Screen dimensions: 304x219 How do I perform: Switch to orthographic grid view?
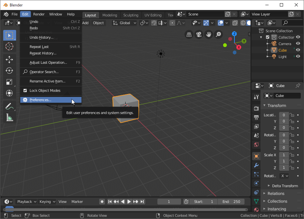pyautogui.click(x=189, y=34)
